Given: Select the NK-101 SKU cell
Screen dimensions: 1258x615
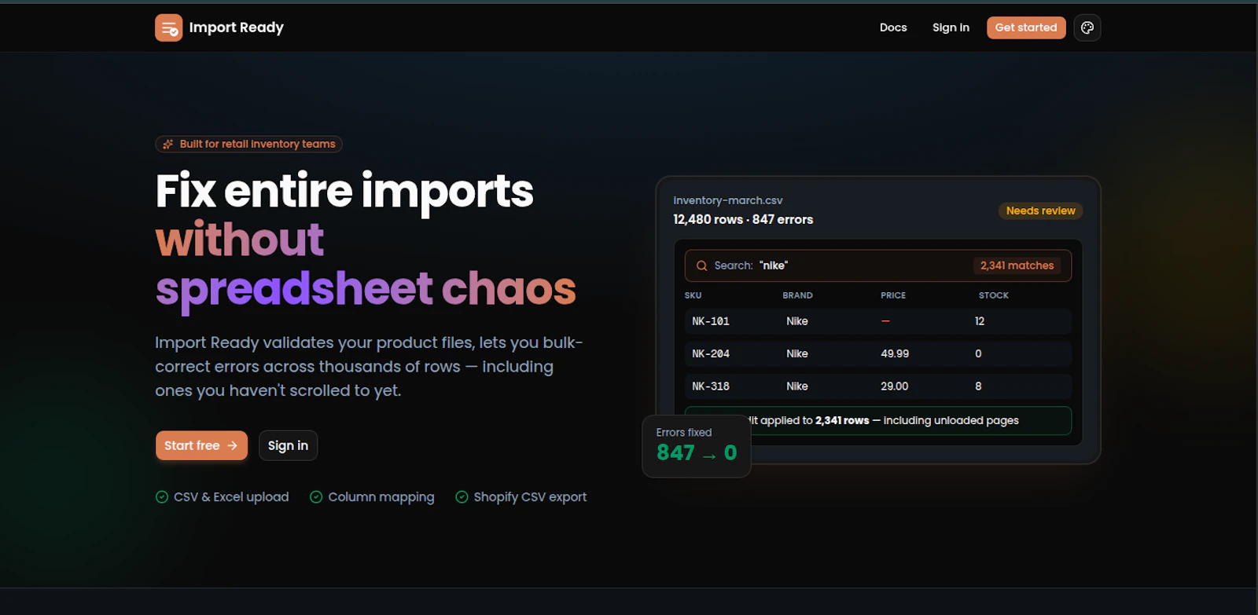Looking at the screenshot, I should pos(711,321).
